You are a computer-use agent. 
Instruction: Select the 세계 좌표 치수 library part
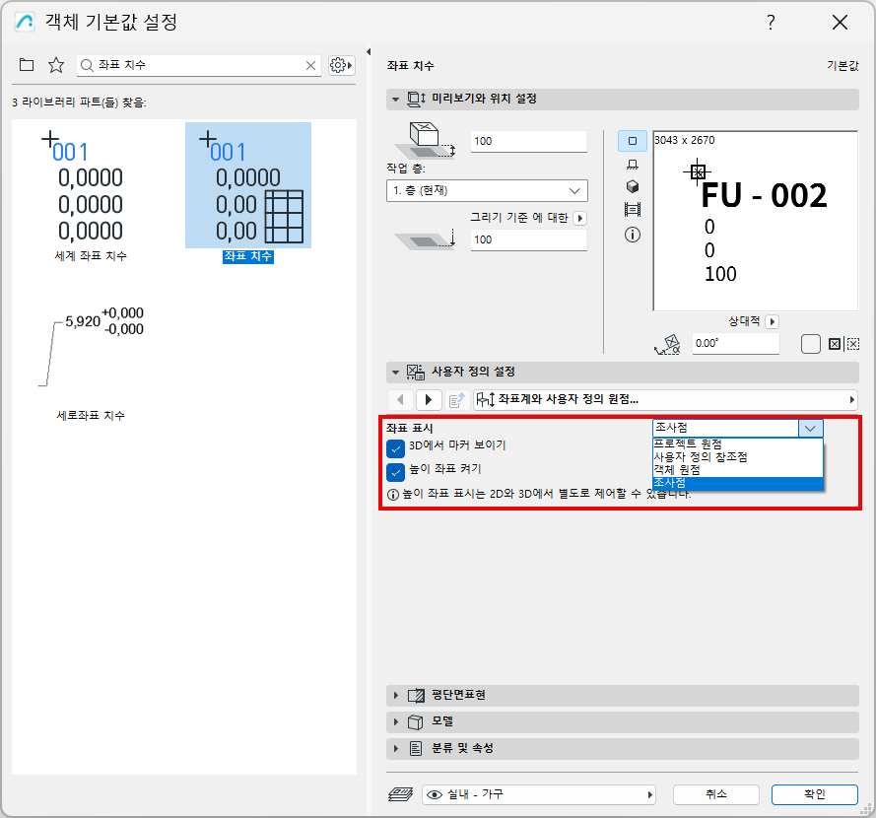[x=91, y=195]
